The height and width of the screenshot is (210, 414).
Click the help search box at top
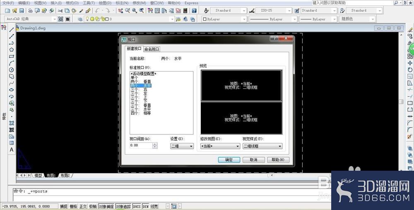tap(352, 2)
